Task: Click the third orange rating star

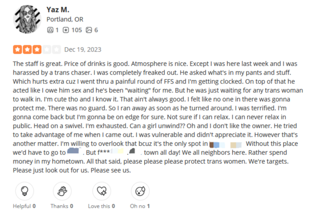Action: (x=37, y=50)
